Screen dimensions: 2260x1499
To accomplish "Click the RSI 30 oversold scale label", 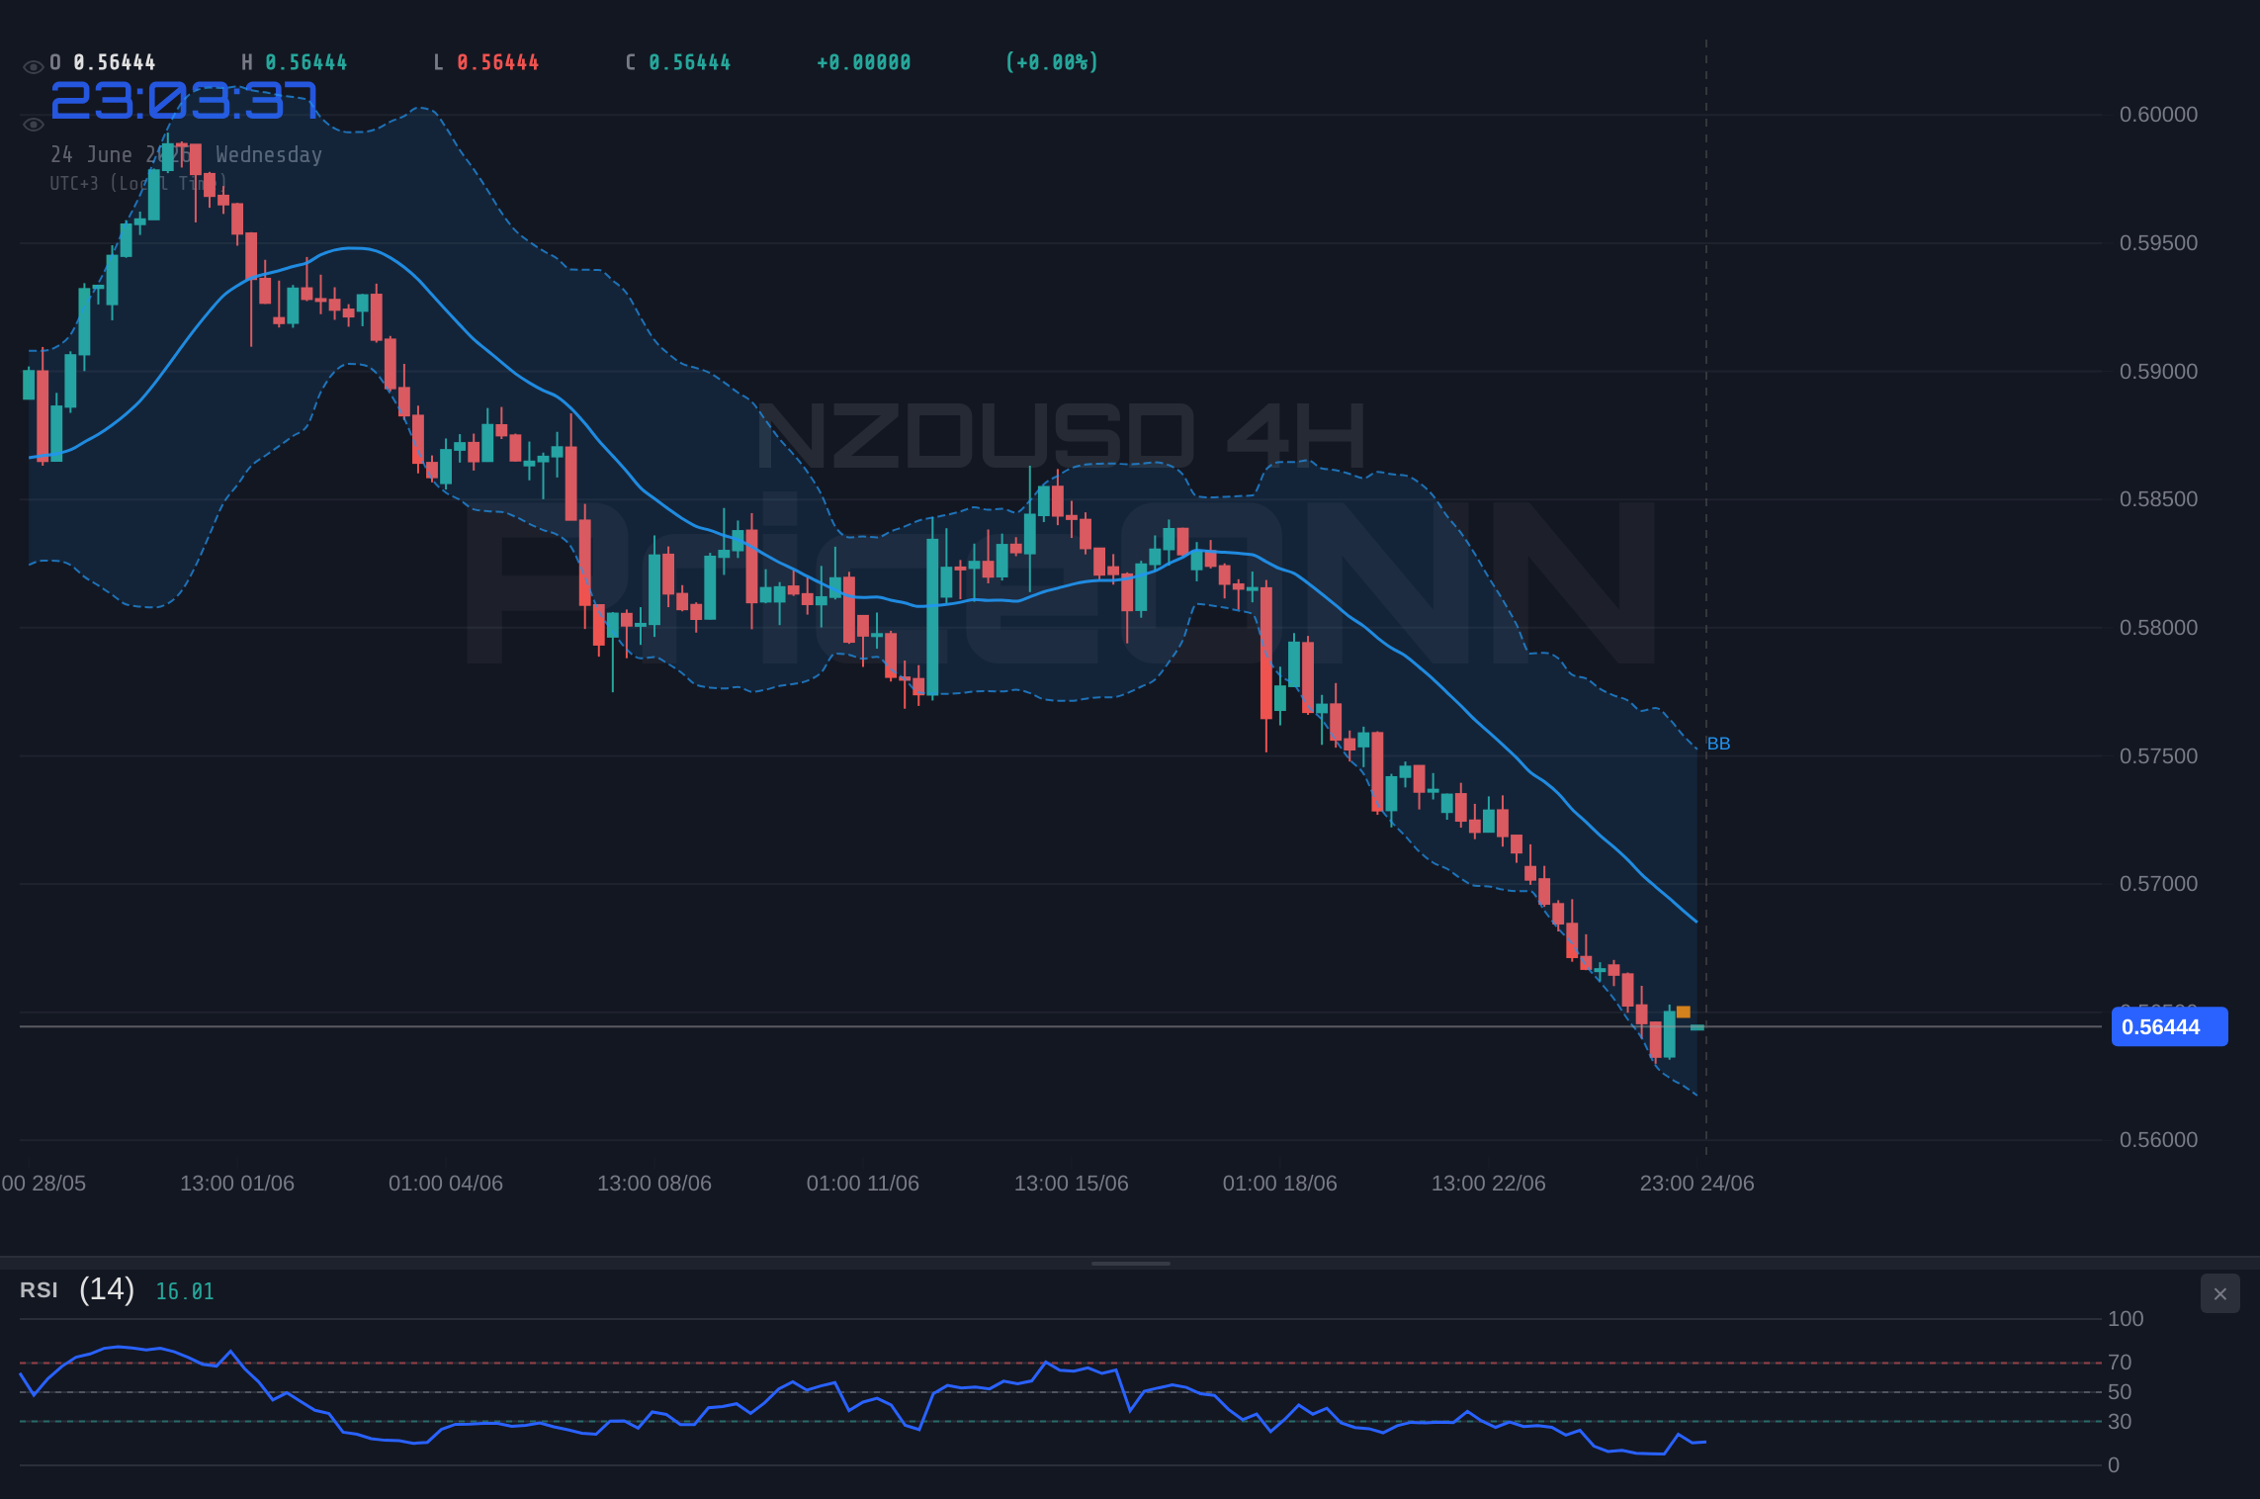I will 2120,1422.
